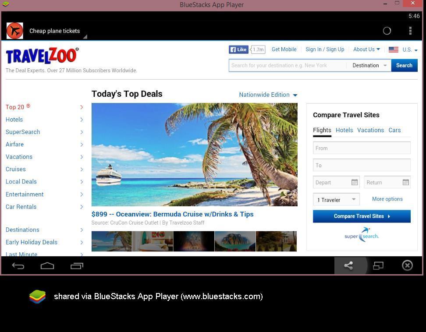Click the Depart calendar icon

[x=355, y=182]
